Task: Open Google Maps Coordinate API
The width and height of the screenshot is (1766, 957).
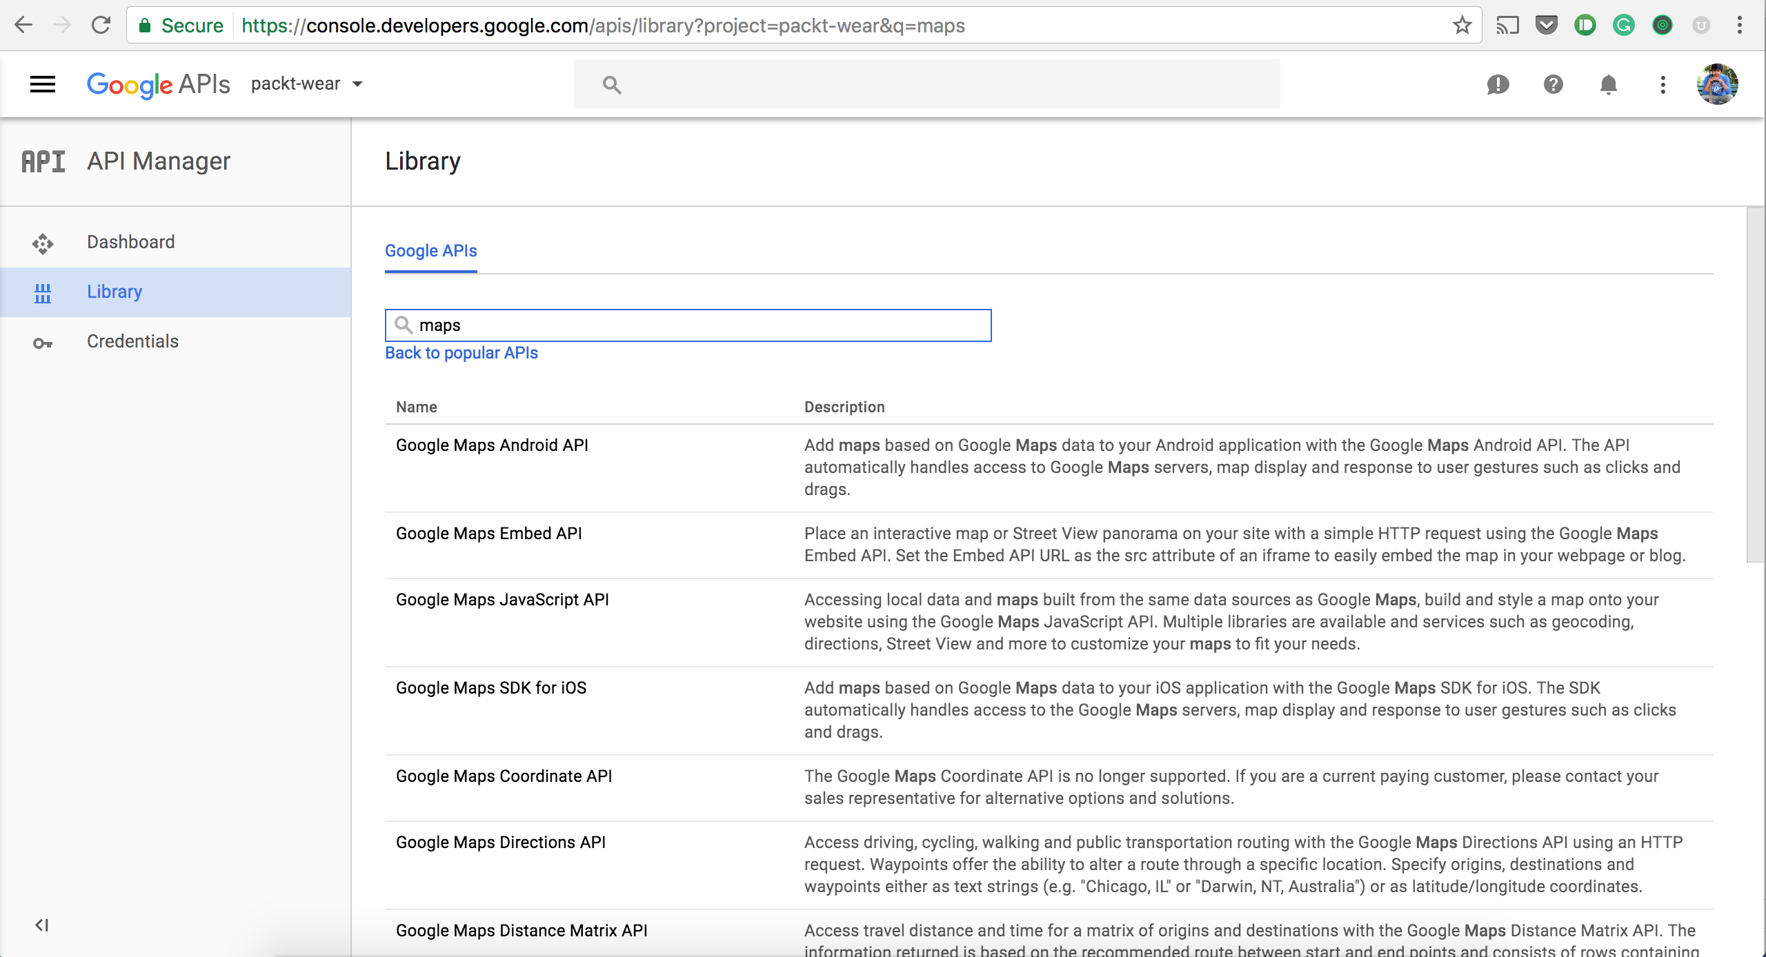Action: [504, 776]
